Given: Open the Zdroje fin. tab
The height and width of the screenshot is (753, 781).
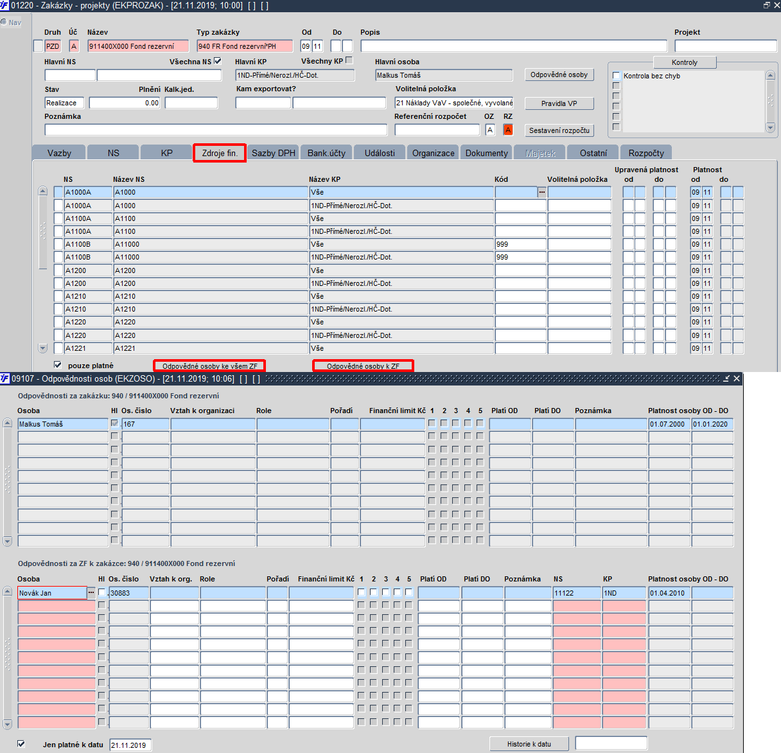Looking at the screenshot, I should click(x=220, y=153).
